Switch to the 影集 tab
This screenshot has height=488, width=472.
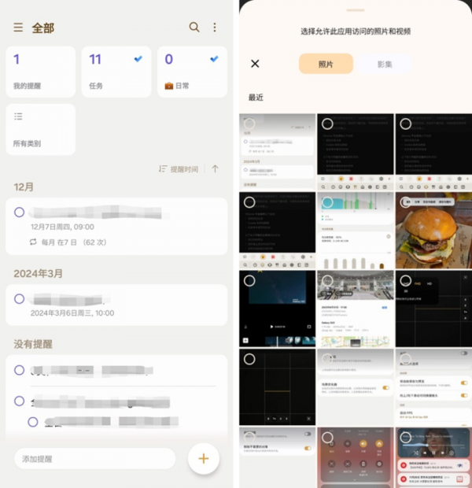click(x=385, y=64)
